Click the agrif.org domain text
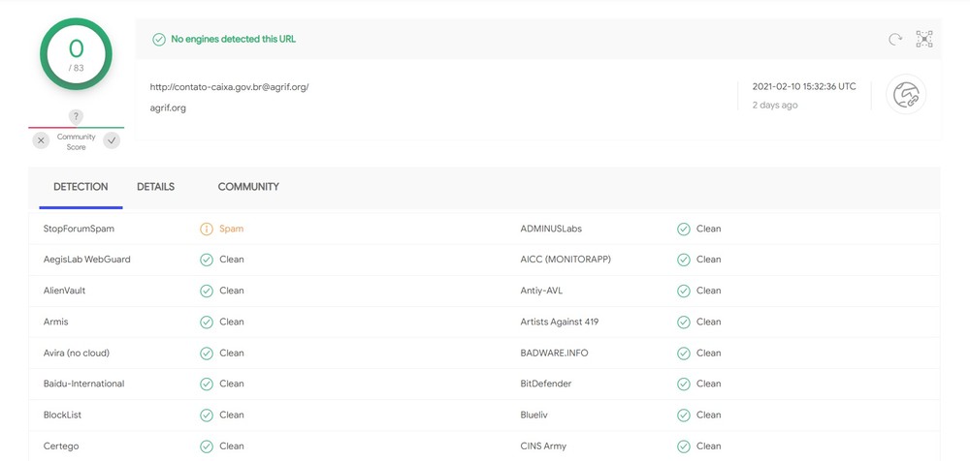This screenshot has height=461, width=970. tap(168, 108)
